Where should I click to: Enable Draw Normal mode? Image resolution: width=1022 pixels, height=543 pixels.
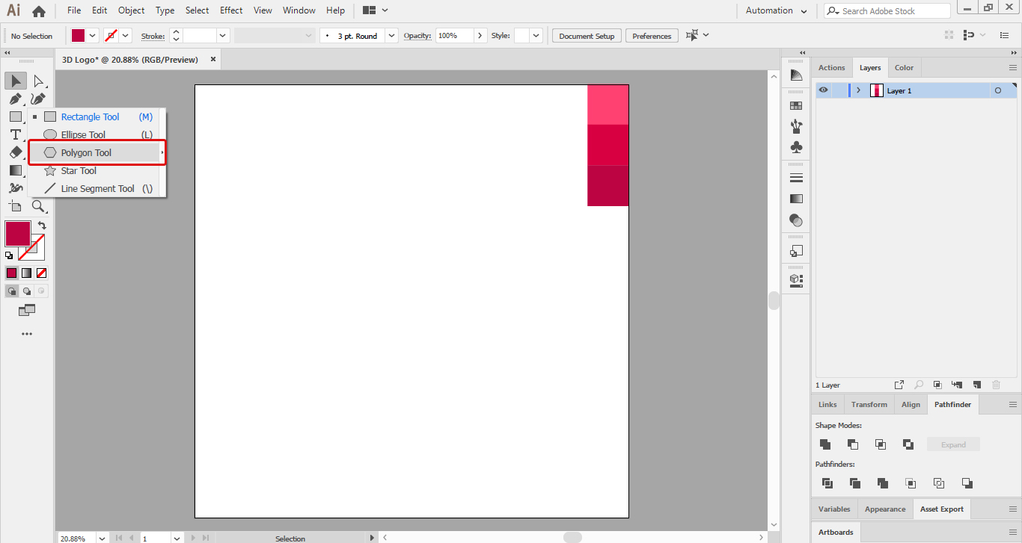pyautogui.click(x=11, y=291)
